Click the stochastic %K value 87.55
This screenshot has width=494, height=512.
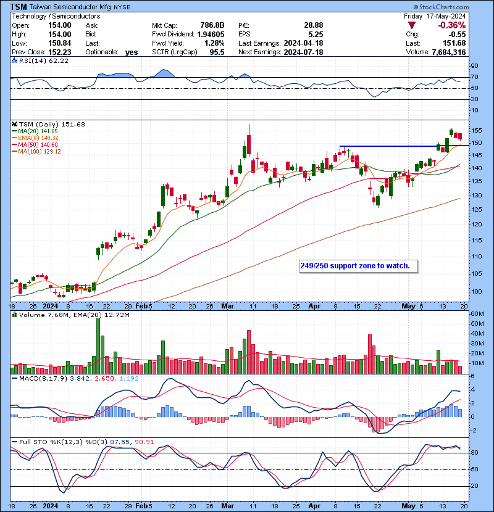pos(119,442)
